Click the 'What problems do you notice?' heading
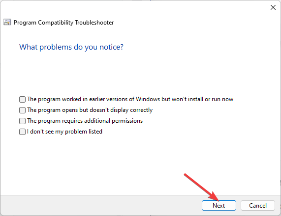The image size is (281, 216). click(x=71, y=47)
